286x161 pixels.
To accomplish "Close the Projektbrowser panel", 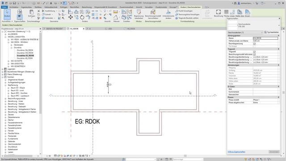I will click(x=40, y=29).
